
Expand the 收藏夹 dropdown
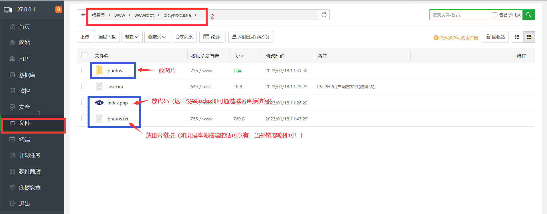157,37
